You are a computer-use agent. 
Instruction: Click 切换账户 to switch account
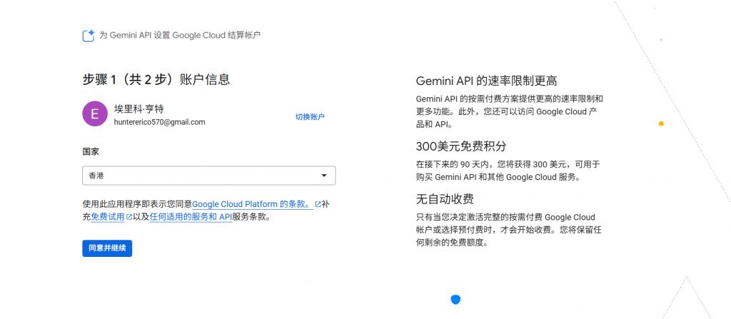pos(310,116)
